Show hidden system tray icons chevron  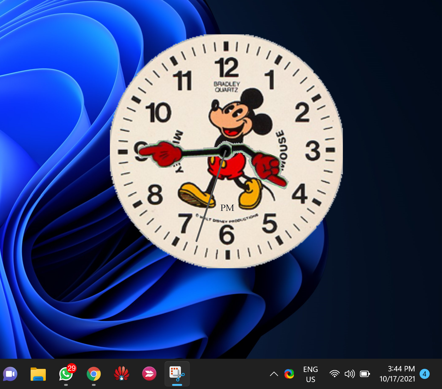(x=274, y=374)
